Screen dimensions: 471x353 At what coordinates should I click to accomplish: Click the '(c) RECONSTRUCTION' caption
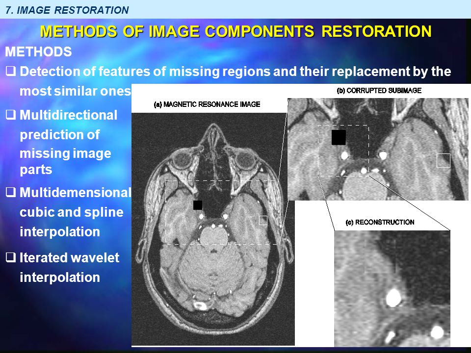tap(380, 223)
